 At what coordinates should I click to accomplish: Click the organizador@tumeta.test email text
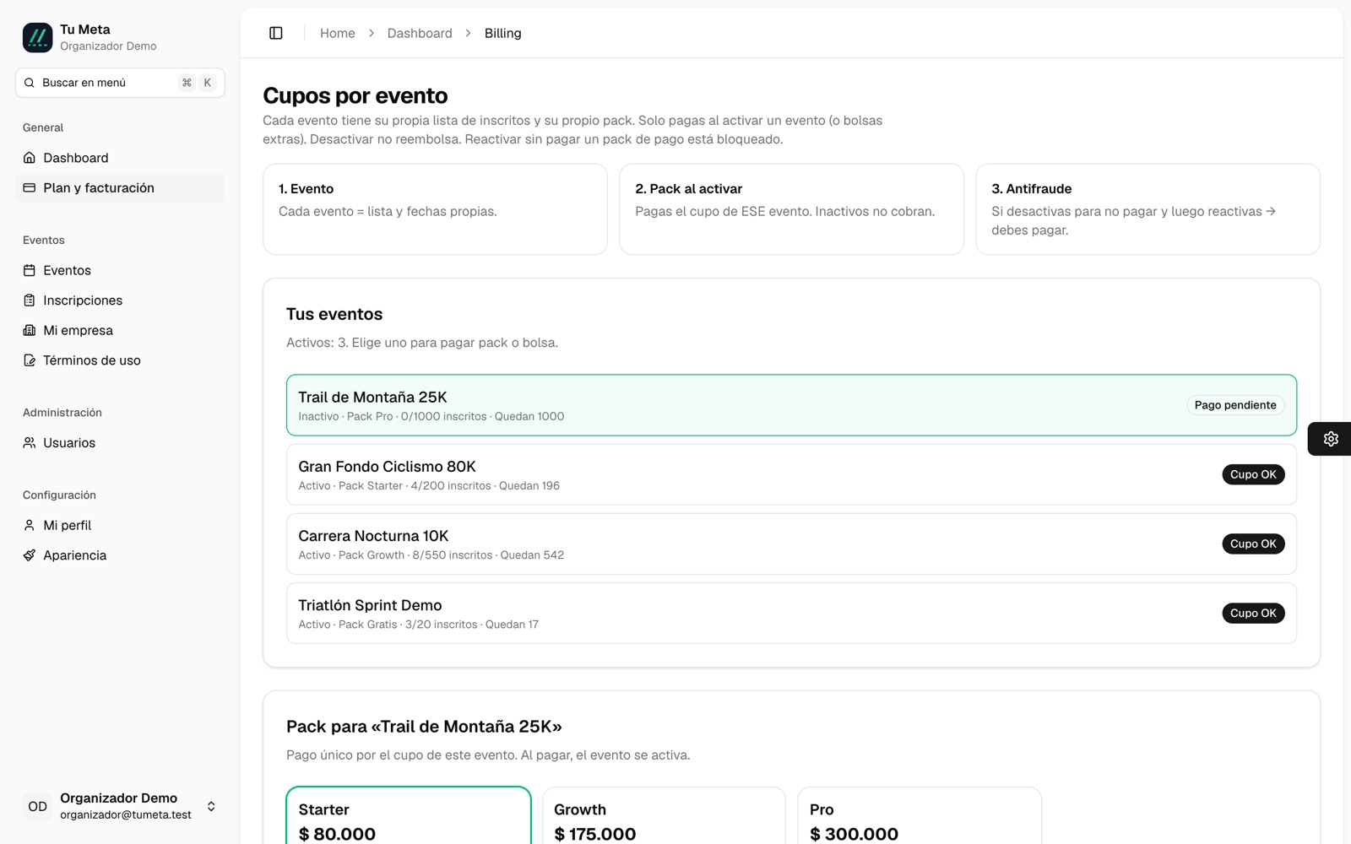point(126,815)
